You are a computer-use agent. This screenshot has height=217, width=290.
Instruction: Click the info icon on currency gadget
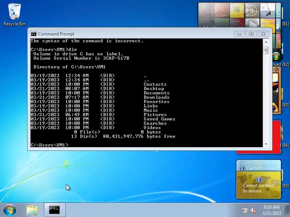pos(258,179)
